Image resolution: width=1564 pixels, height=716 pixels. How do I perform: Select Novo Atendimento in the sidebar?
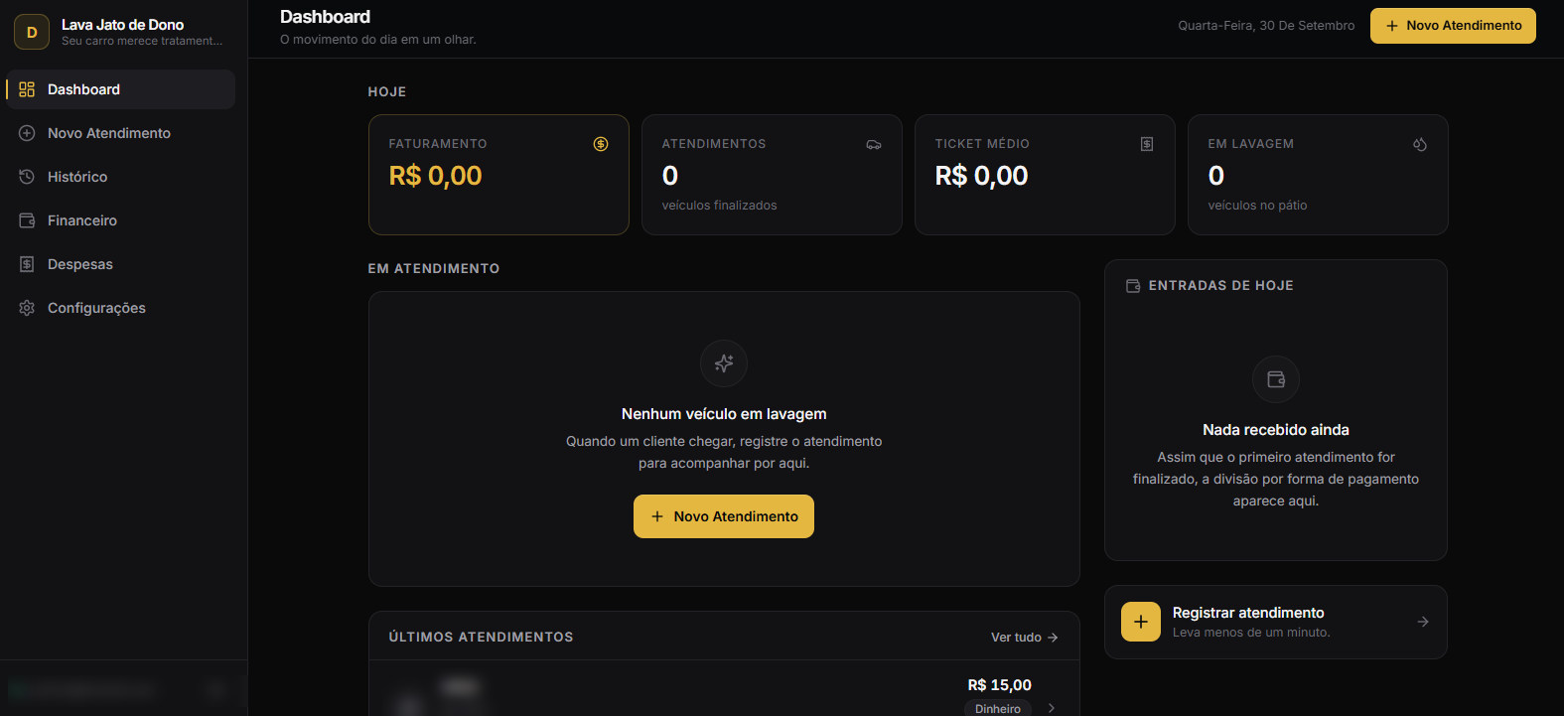(120, 133)
